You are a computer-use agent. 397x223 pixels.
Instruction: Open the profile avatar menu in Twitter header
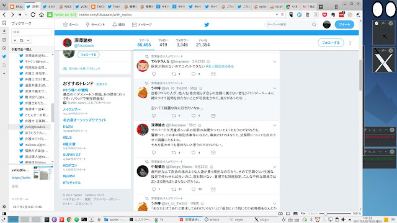click(327, 25)
